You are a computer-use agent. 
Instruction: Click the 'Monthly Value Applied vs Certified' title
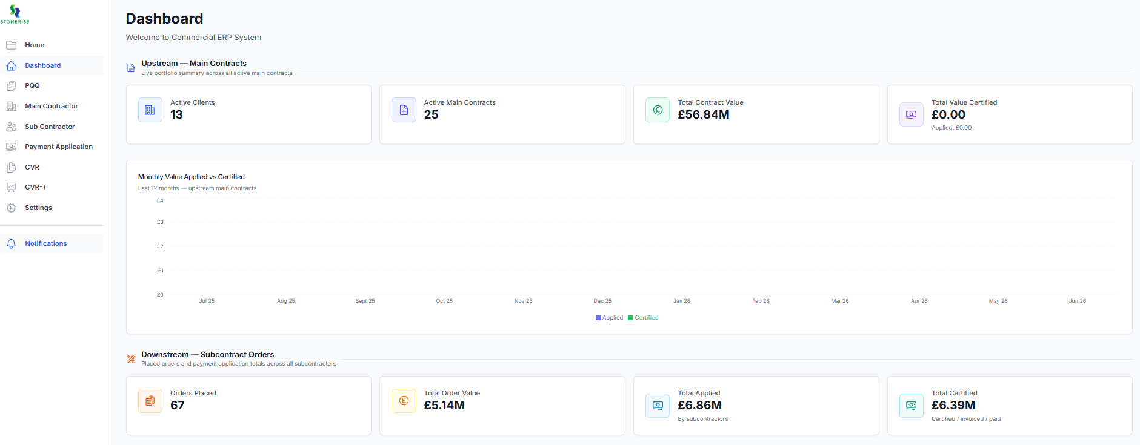192,177
